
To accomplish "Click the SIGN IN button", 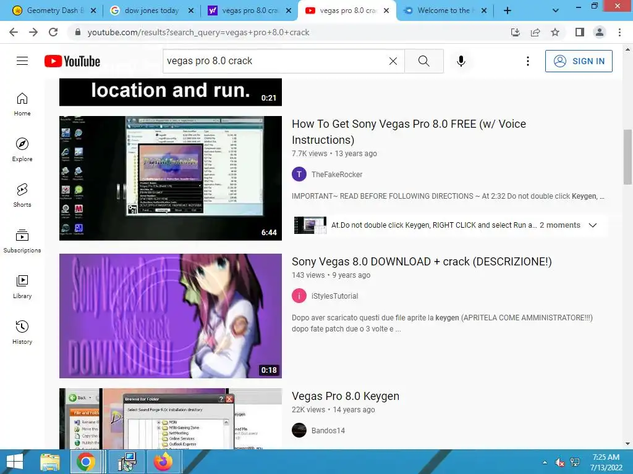I will coord(579,61).
